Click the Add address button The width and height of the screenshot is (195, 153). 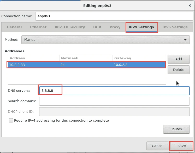click(x=179, y=59)
